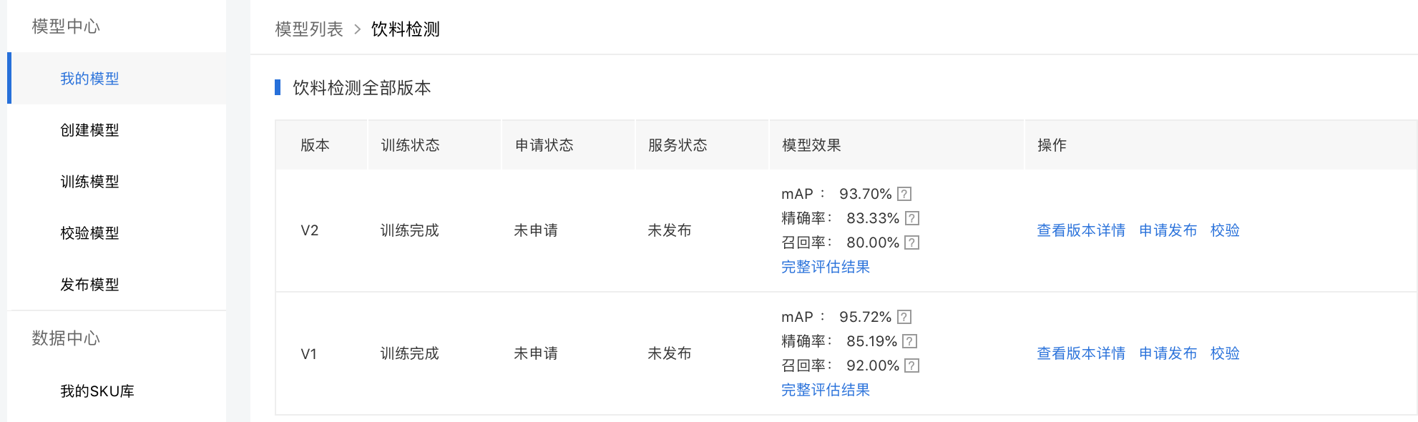Click 校验 link in the V2 row
This screenshot has height=422, width=1418.
(x=1225, y=230)
